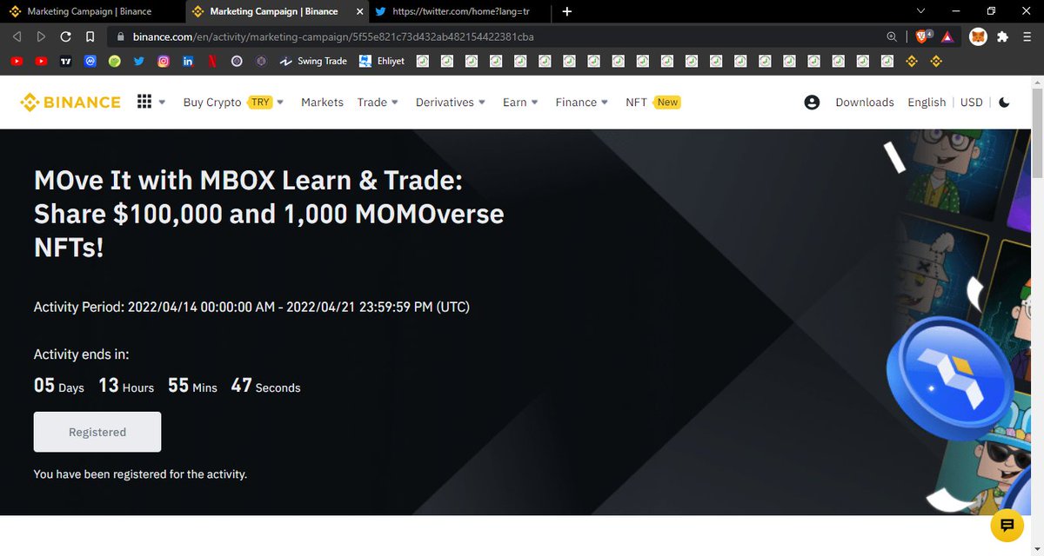The image size is (1044, 556).
Task: Open the yellow chat support button
Action: coord(1007,525)
